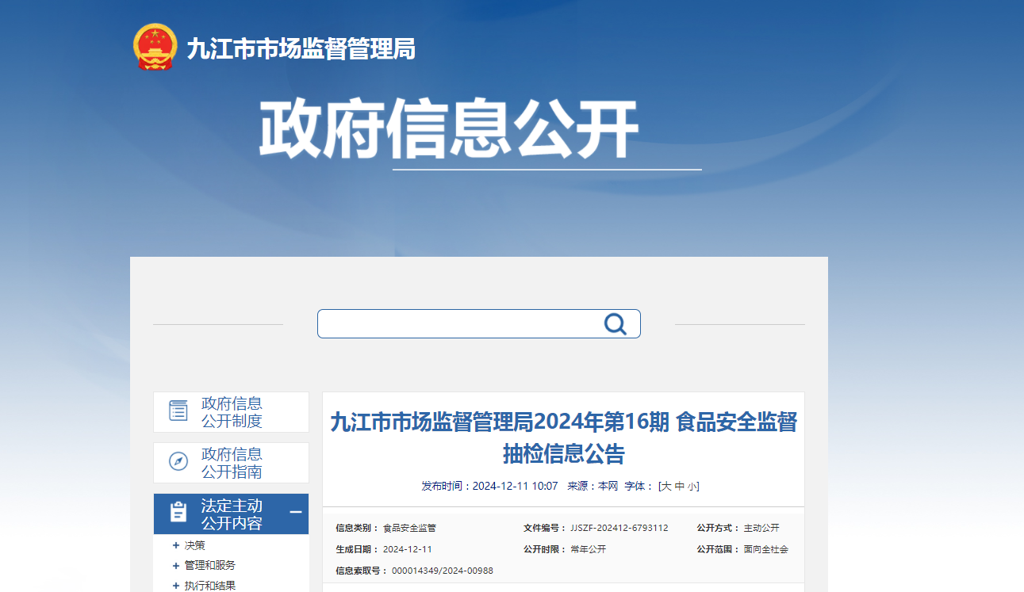Image resolution: width=1024 pixels, height=592 pixels.
Task: Click the index number 000014349/2024-00988
Action: click(x=443, y=571)
